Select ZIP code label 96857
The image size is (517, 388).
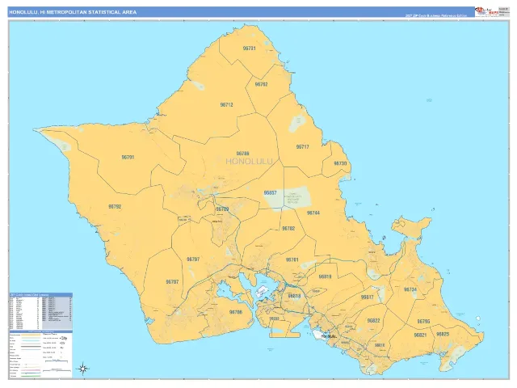pos(270,193)
